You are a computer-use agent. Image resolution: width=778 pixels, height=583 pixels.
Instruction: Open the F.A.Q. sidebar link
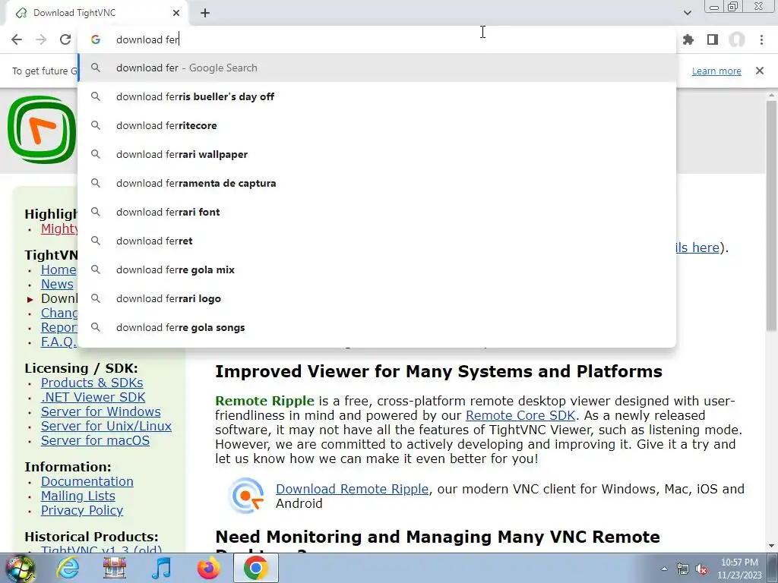point(59,342)
